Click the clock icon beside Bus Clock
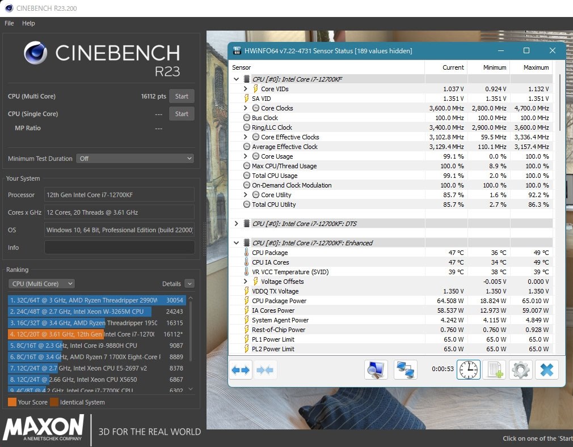This screenshot has height=447, width=573. [x=247, y=118]
